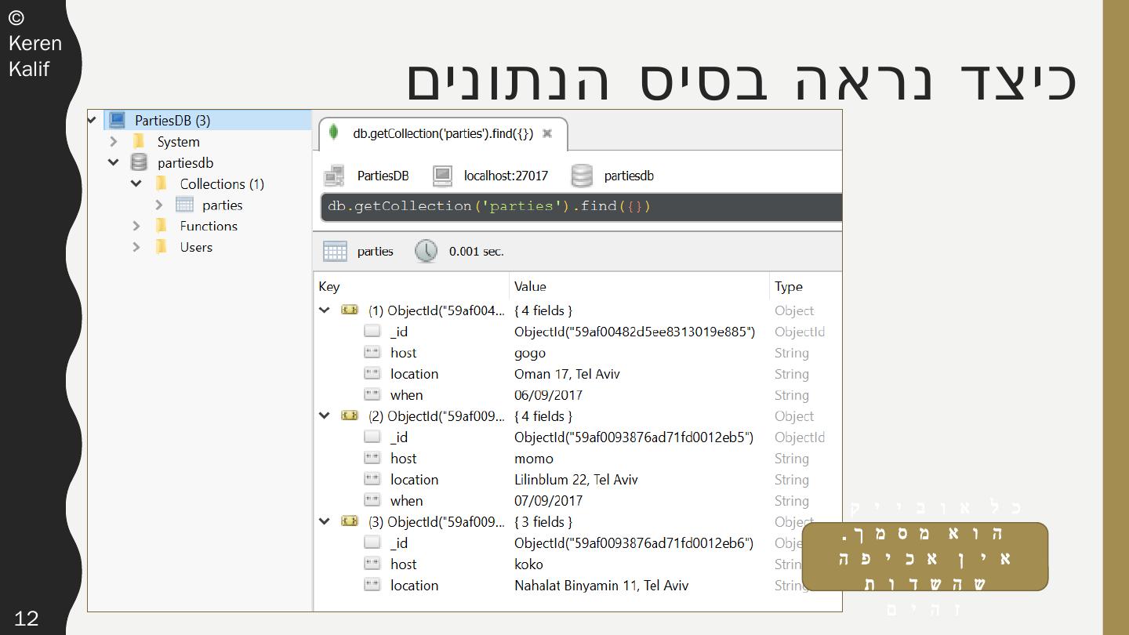Click the field icon for host koko
The height and width of the screenshot is (635, 1129).
coord(372,564)
